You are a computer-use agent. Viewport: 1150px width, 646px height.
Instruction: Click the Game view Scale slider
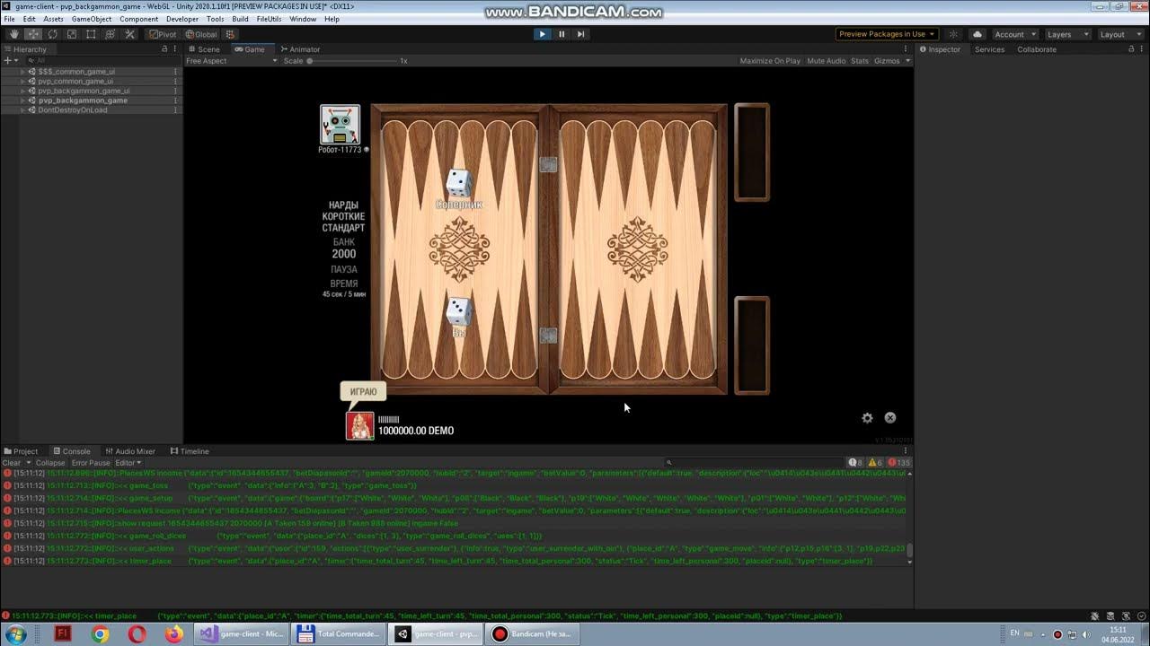(x=355, y=61)
